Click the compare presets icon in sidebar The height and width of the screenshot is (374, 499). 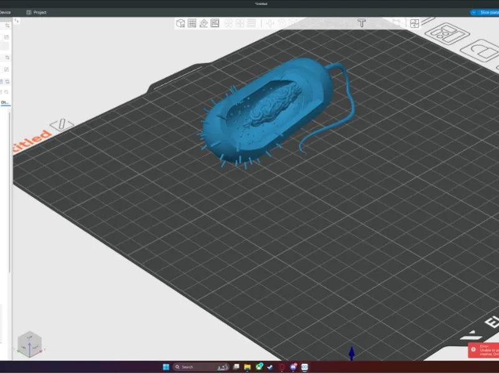[7, 82]
